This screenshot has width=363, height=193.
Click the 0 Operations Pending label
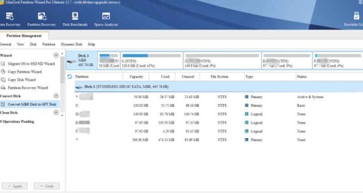17,121
